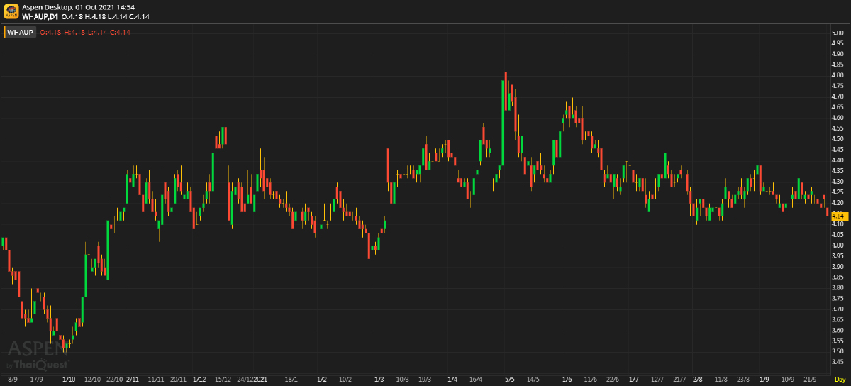Viewport: 851px width, 386px height.
Task: Click the 21/7 date label
Action: click(679, 380)
